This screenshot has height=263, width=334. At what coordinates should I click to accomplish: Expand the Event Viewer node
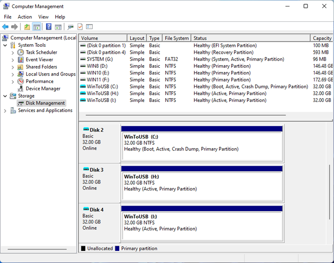click(x=13, y=60)
